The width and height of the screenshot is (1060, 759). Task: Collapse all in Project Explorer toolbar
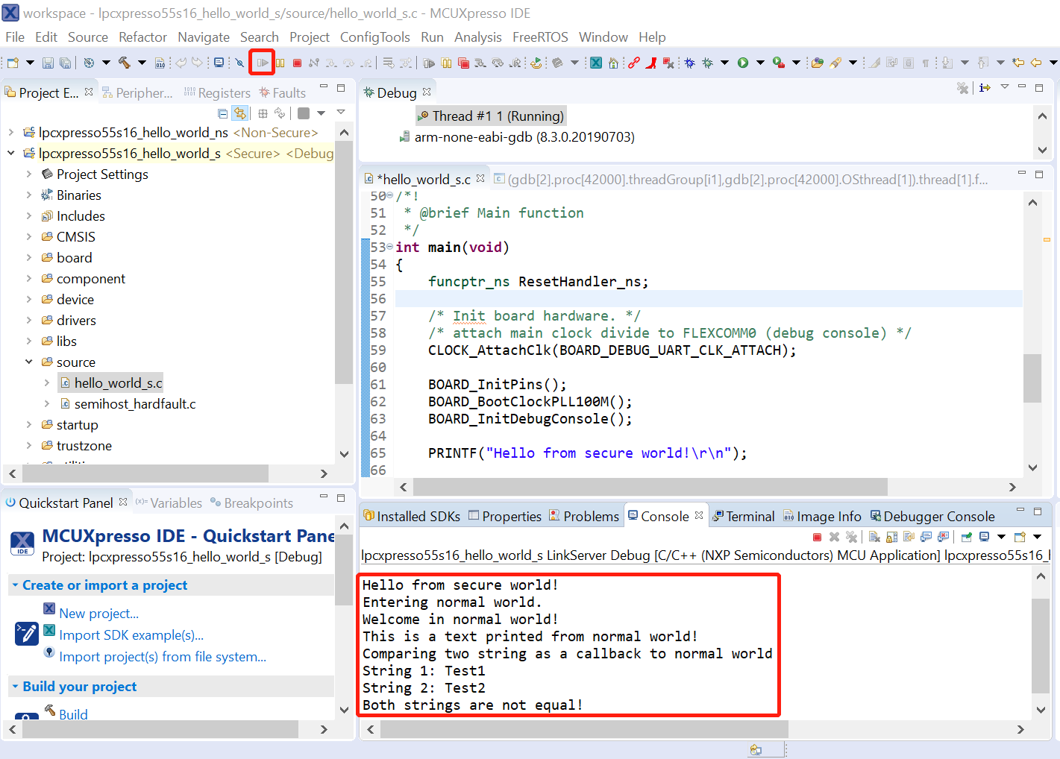[222, 113]
